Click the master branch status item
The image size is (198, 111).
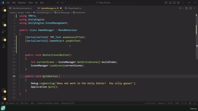pos(11,103)
